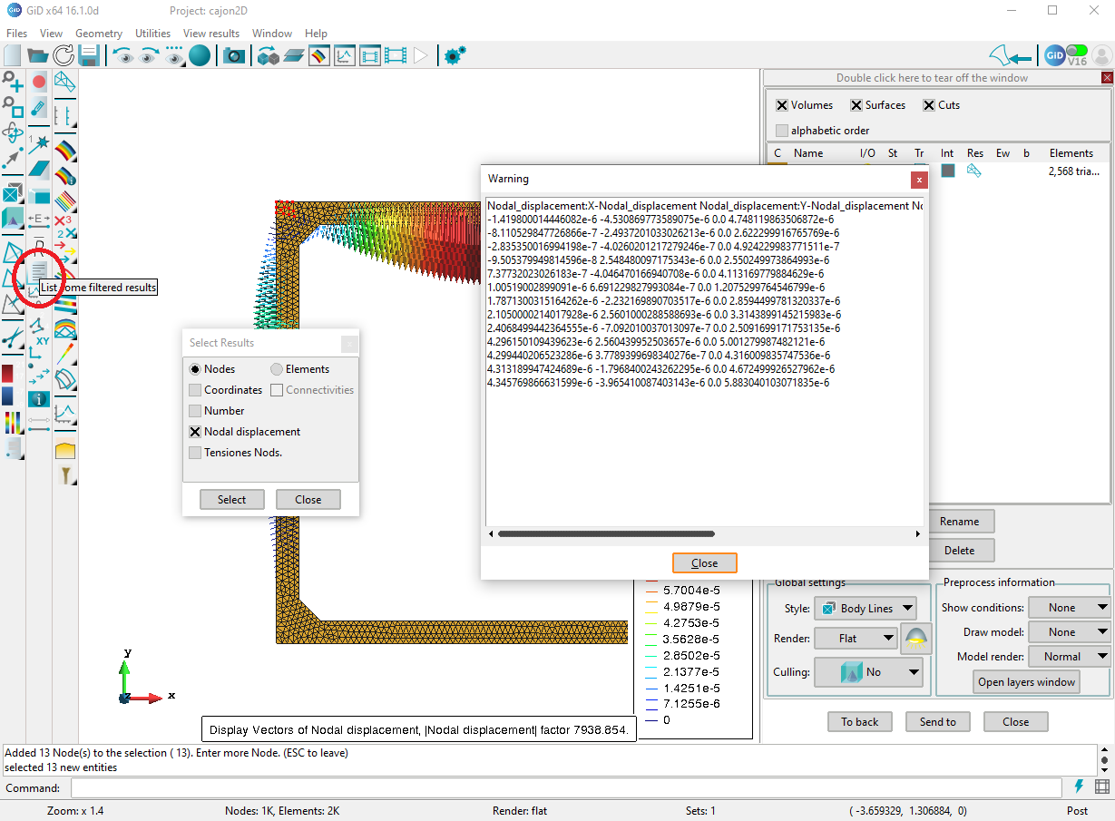Expand the Culling dropdown

868,672
